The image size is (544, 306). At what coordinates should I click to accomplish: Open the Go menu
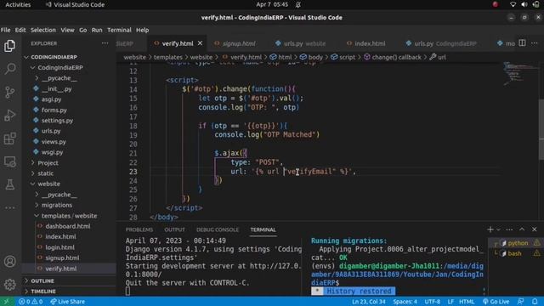83,30
